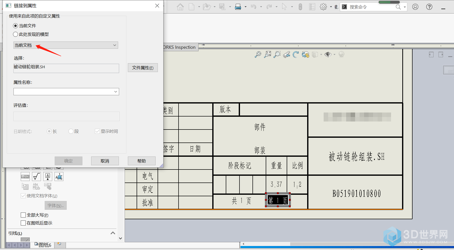Viewport: 454px width, 250px height.
Task: Click the Save icon in the toolbar
Action: [222, 7]
